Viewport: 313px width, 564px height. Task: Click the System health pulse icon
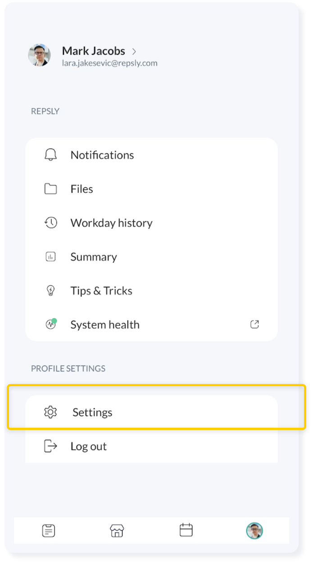click(x=51, y=324)
